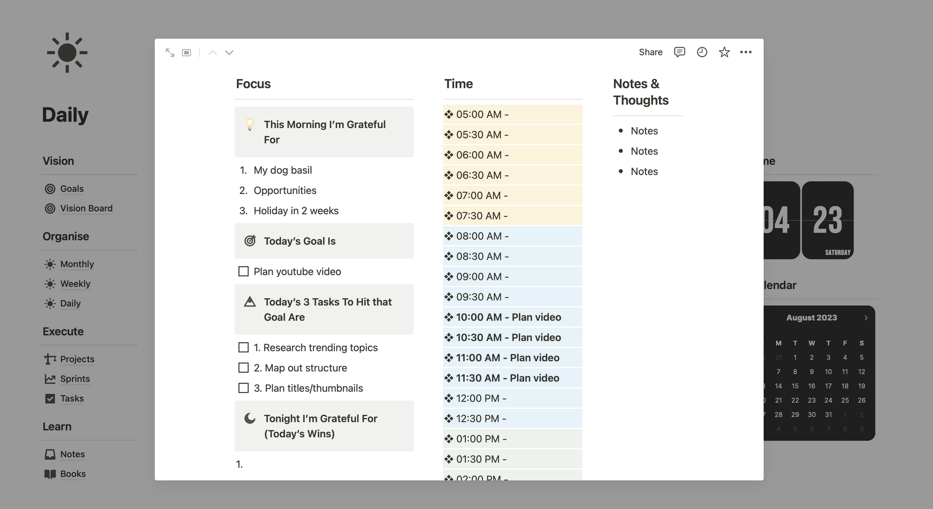The image size is (933, 509).
Task: Open Sprints in Execute section
Action: pyautogui.click(x=75, y=378)
